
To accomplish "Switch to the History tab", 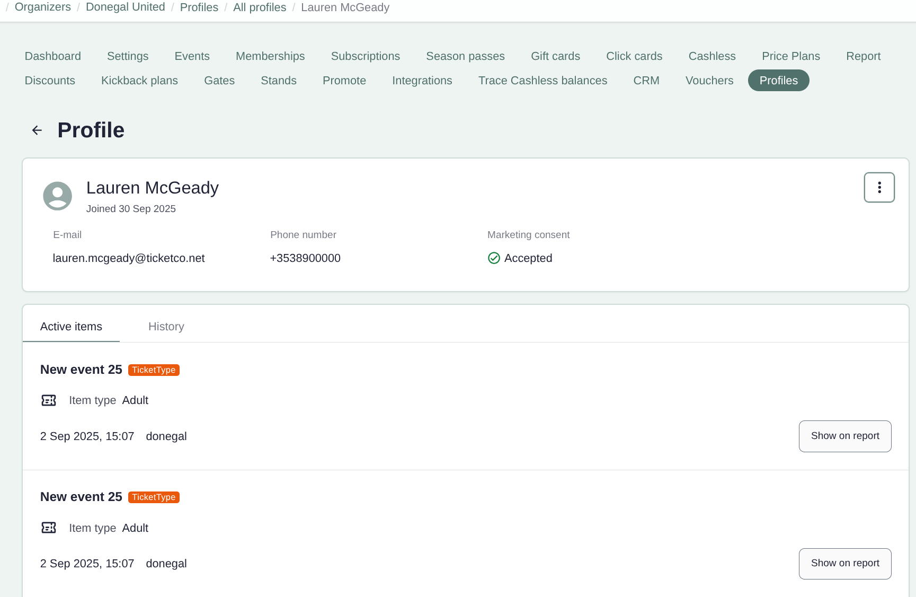I will pyautogui.click(x=166, y=327).
